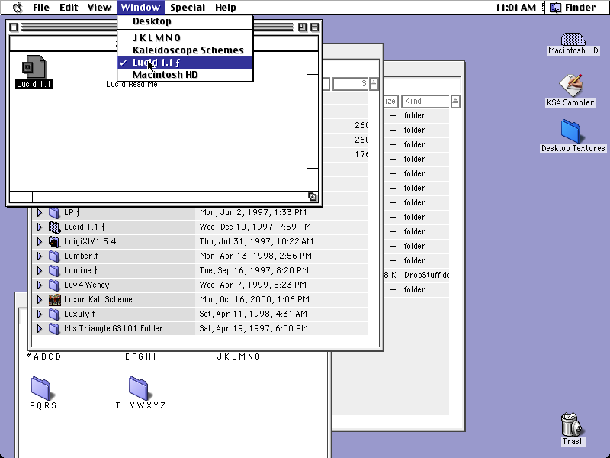Choose checked Lucid 1.1 ƒ menu item
The image size is (610, 458).
[x=185, y=63]
